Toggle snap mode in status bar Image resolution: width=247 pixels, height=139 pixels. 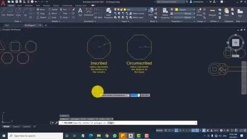coord(169,131)
